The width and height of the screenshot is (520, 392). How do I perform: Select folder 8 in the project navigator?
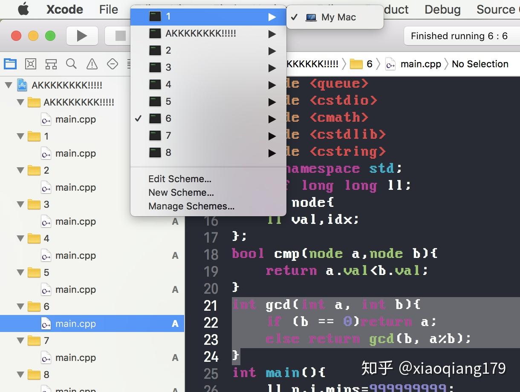pos(92,375)
